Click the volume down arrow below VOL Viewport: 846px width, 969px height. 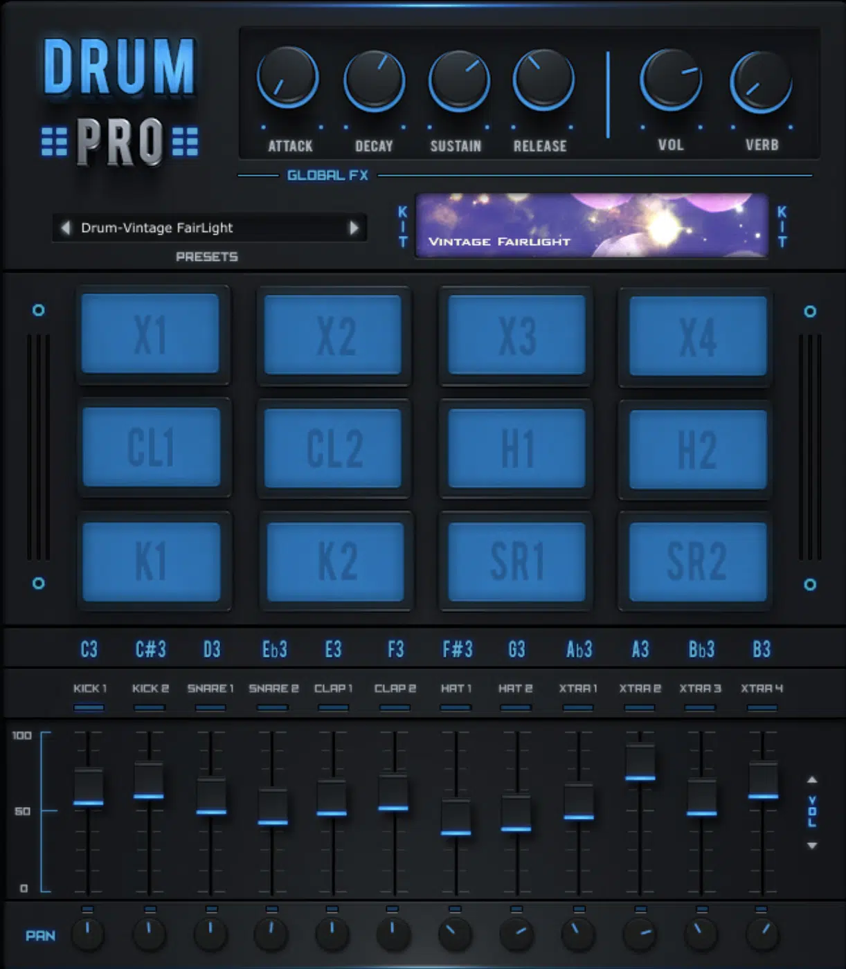point(812,846)
